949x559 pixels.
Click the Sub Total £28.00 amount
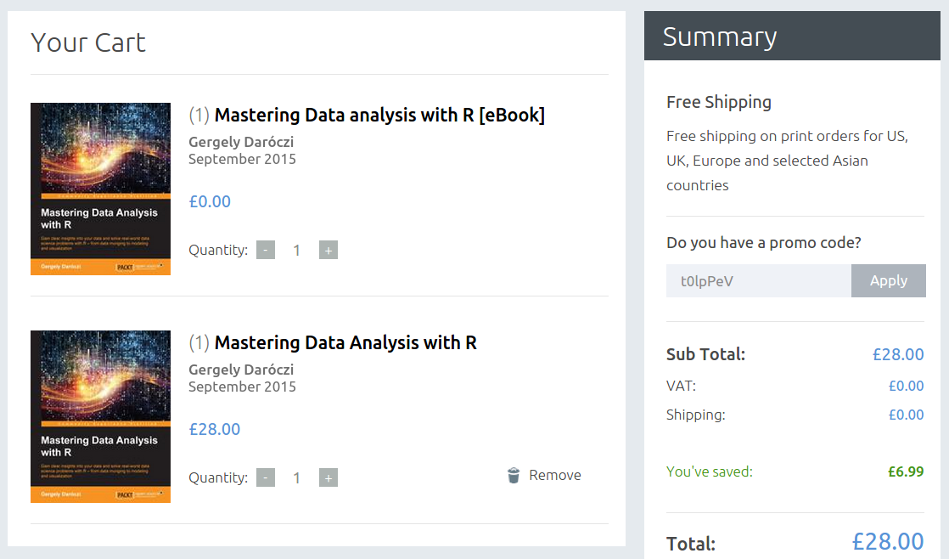point(897,354)
